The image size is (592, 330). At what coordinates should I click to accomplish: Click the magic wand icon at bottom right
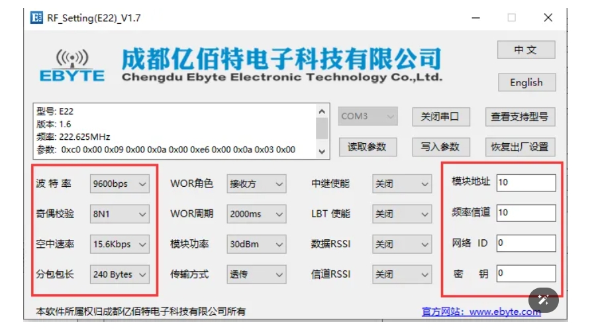544,300
